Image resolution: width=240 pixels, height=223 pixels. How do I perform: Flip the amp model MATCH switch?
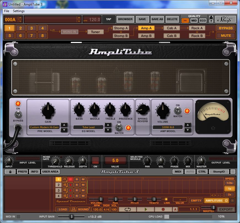[x=178, y=111]
